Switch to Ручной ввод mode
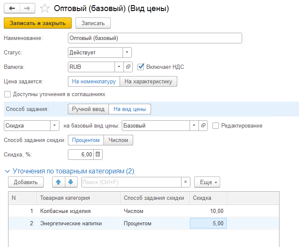The image size is (299, 247). (x=88, y=109)
